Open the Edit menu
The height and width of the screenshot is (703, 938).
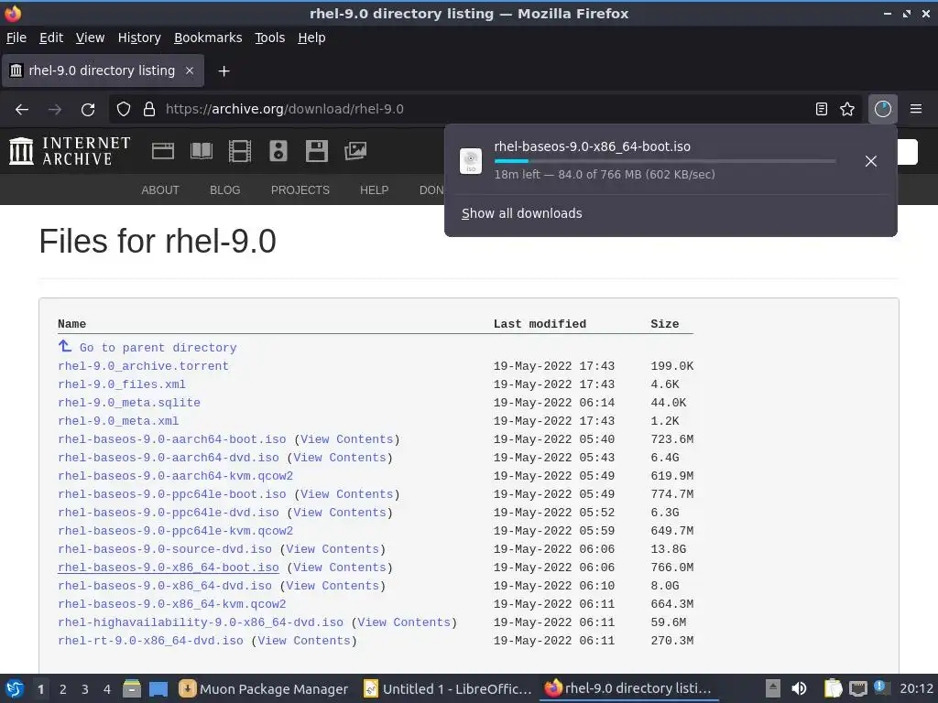(51, 38)
